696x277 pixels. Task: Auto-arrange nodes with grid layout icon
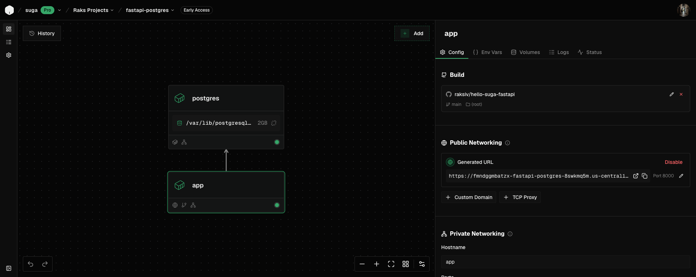coord(406,264)
